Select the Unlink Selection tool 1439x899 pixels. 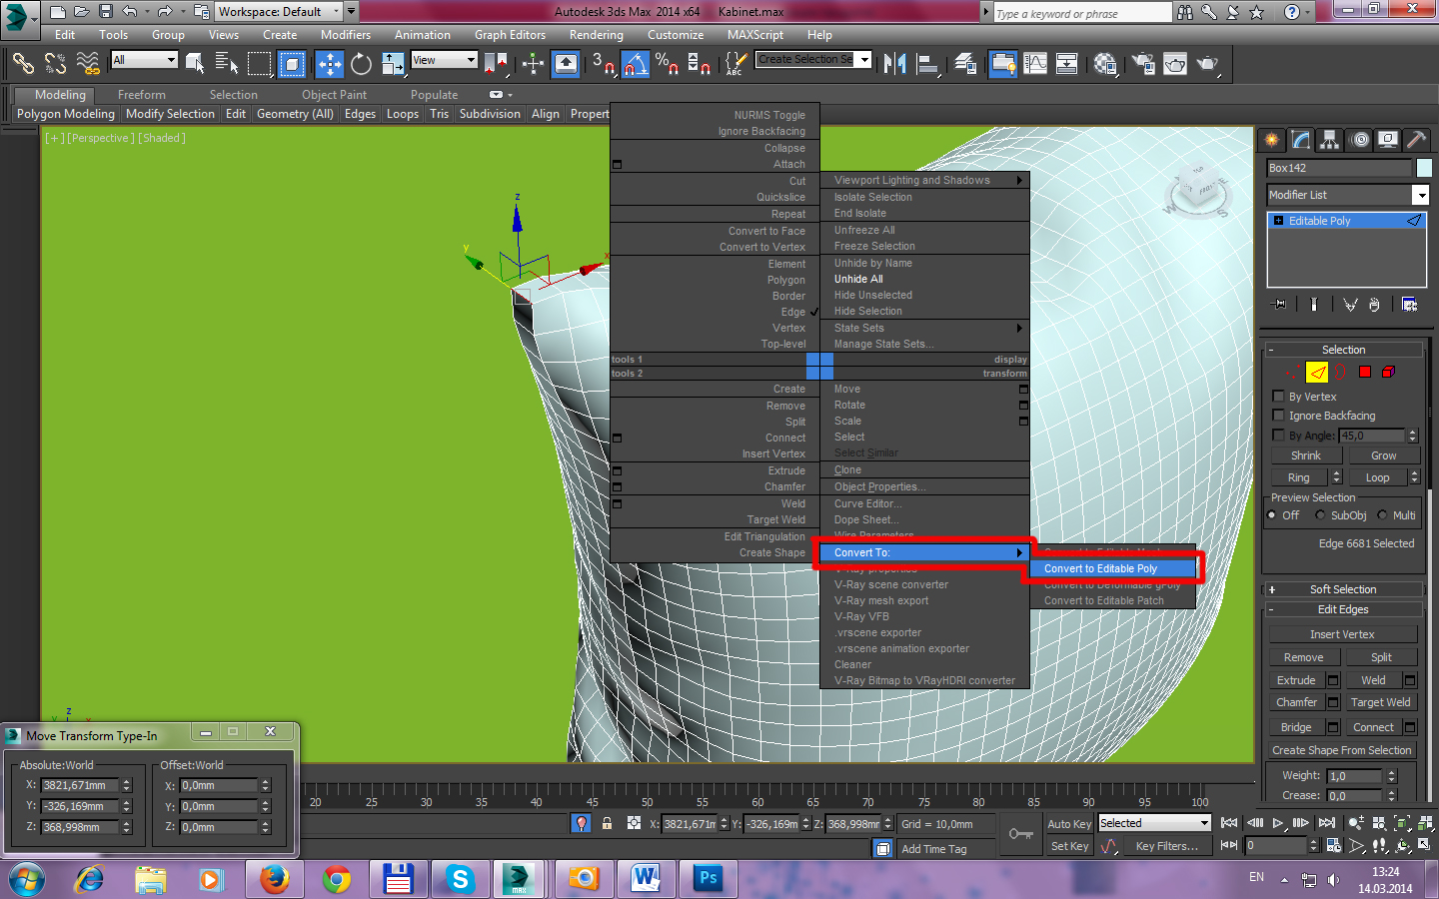tap(56, 64)
